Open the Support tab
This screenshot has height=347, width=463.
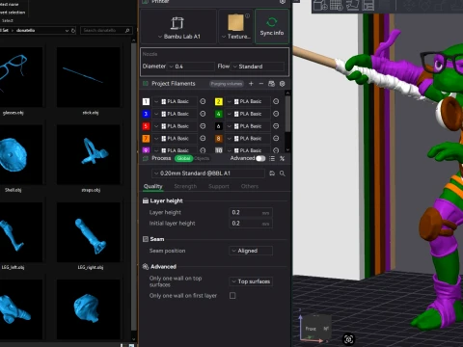tap(219, 186)
